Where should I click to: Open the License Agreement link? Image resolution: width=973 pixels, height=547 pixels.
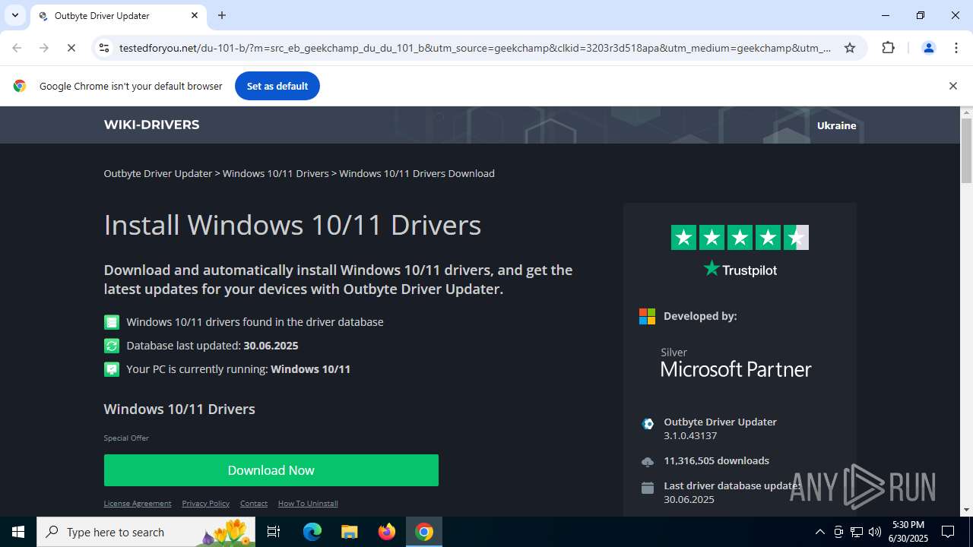pyautogui.click(x=138, y=503)
